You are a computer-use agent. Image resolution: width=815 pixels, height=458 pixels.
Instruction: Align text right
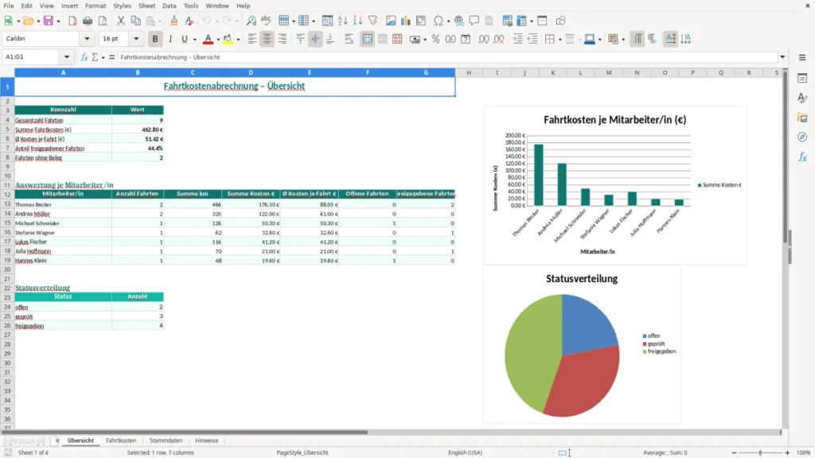283,39
